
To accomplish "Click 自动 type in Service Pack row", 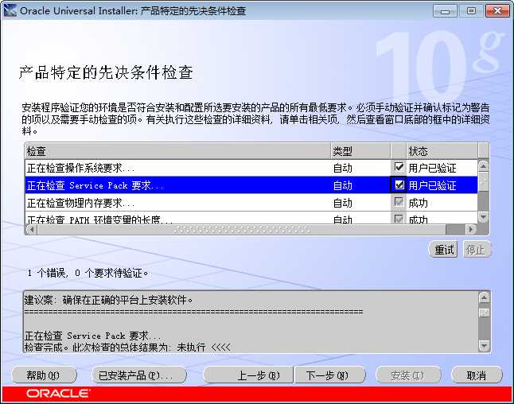I will [x=343, y=185].
